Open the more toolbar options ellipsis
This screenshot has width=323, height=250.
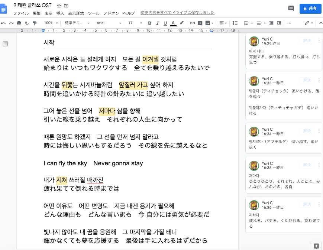pos(289,23)
